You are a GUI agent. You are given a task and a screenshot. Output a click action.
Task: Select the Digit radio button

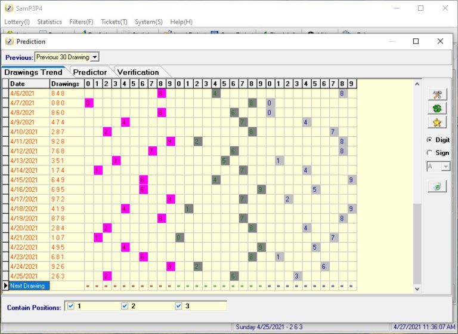(x=429, y=140)
